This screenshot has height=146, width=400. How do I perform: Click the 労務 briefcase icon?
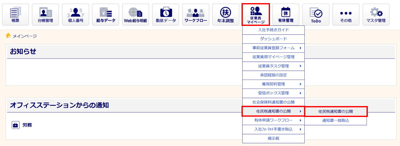pos(16,125)
